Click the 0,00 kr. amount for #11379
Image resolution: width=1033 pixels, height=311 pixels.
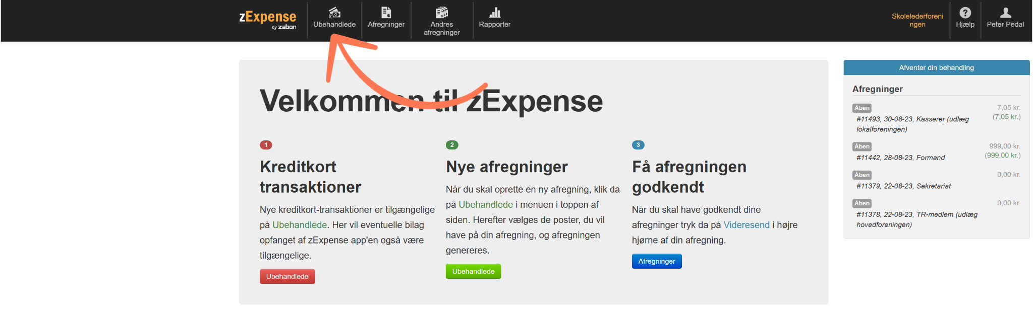tap(1008, 175)
